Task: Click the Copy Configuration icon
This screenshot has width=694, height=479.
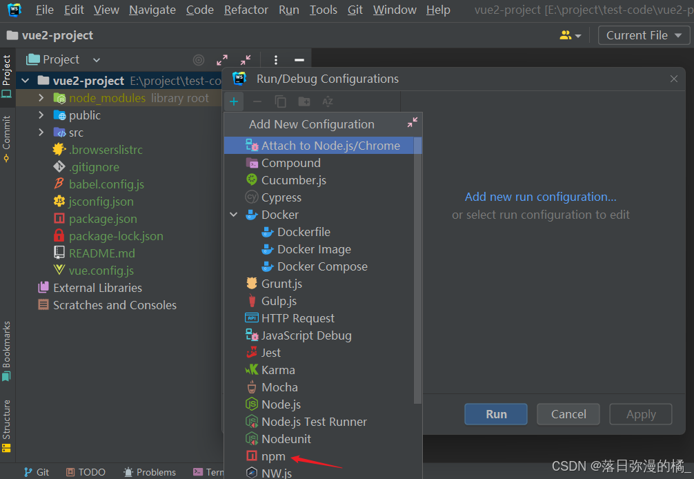Action: (x=280, y=102)
